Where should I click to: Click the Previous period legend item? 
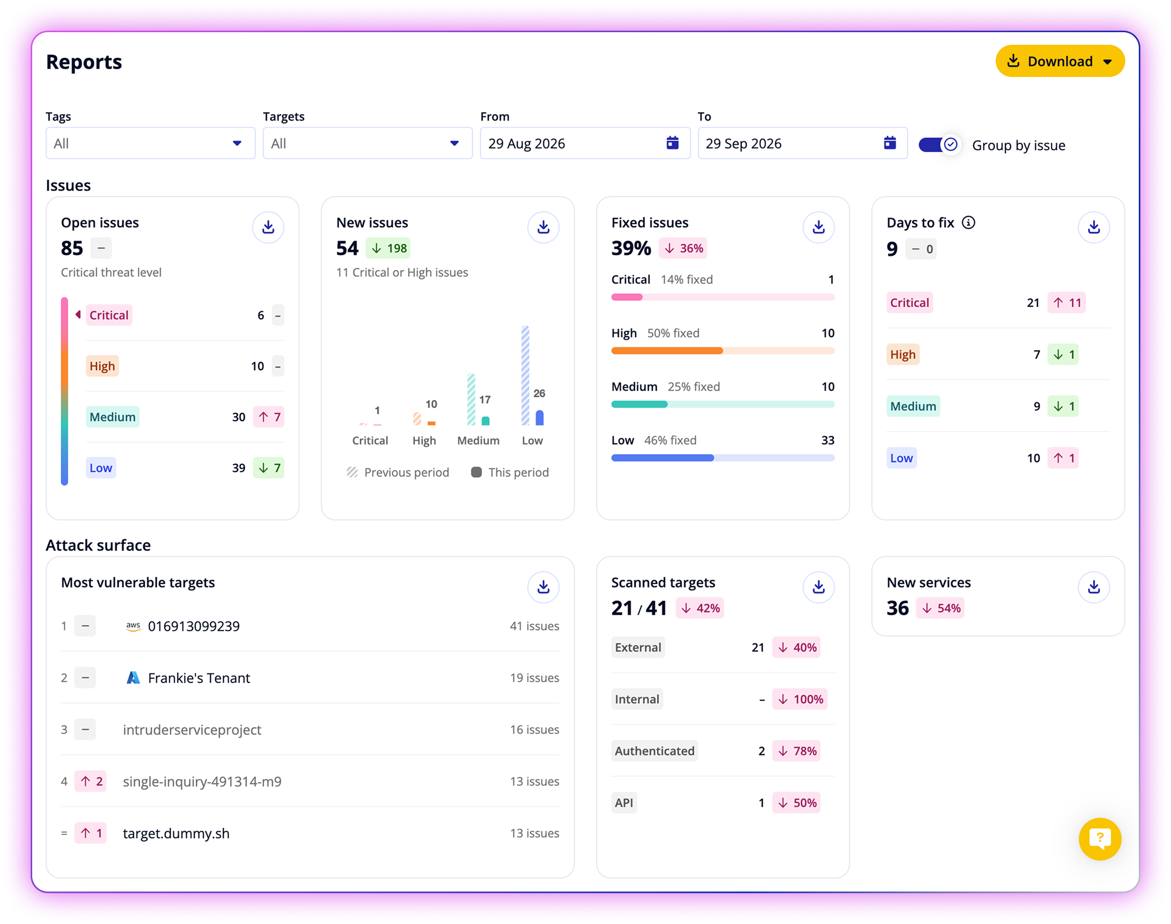[x=398, y=472]
